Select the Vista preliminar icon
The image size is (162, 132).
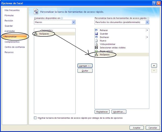96,44
